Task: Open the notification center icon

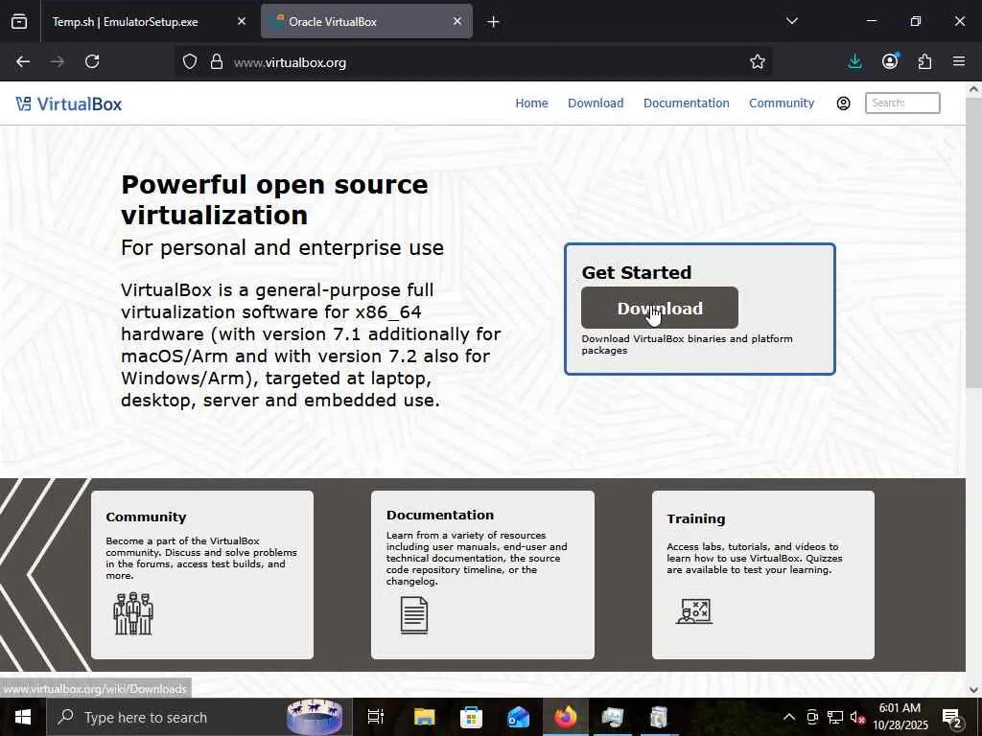Action: [951, 718]
